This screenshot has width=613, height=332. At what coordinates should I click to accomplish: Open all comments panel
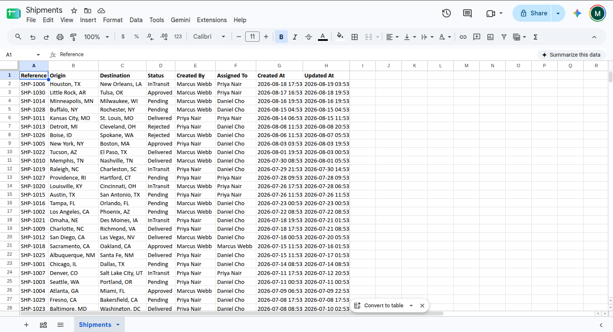coord(467,13)
